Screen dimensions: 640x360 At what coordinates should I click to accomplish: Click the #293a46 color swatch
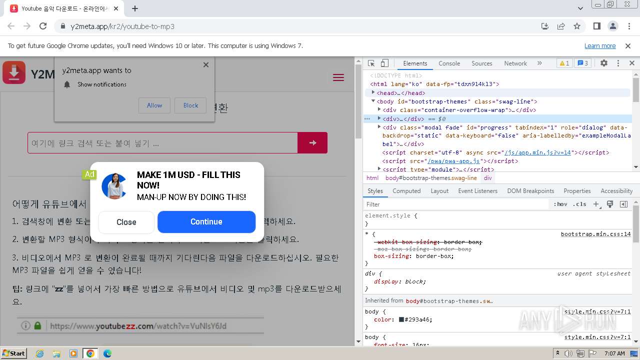pos(401,319)
